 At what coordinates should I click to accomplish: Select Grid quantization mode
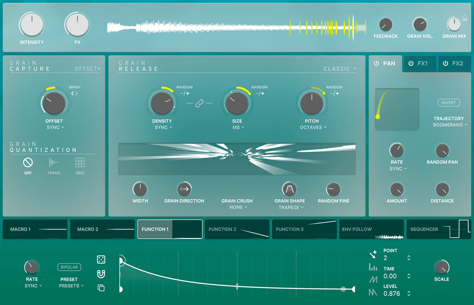[80, 162]
